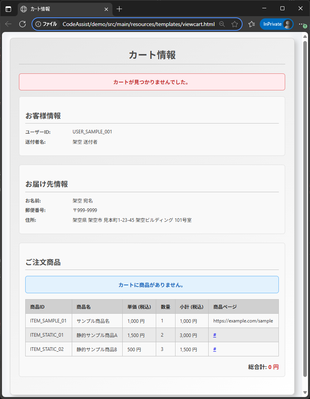Open the zoom magnifier icon in address bar
This screenshot has width=310, height=399.
[x=222, y=24]
